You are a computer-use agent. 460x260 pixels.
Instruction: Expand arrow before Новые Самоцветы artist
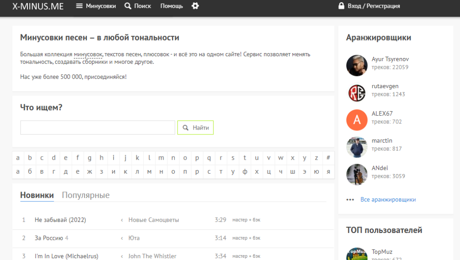pos(122,220)
